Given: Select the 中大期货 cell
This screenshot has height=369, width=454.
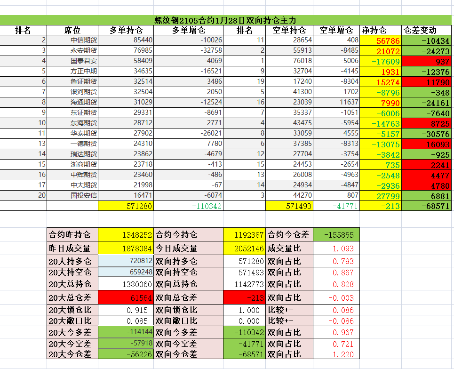Looking at the screenshot, I should [72, 185].
